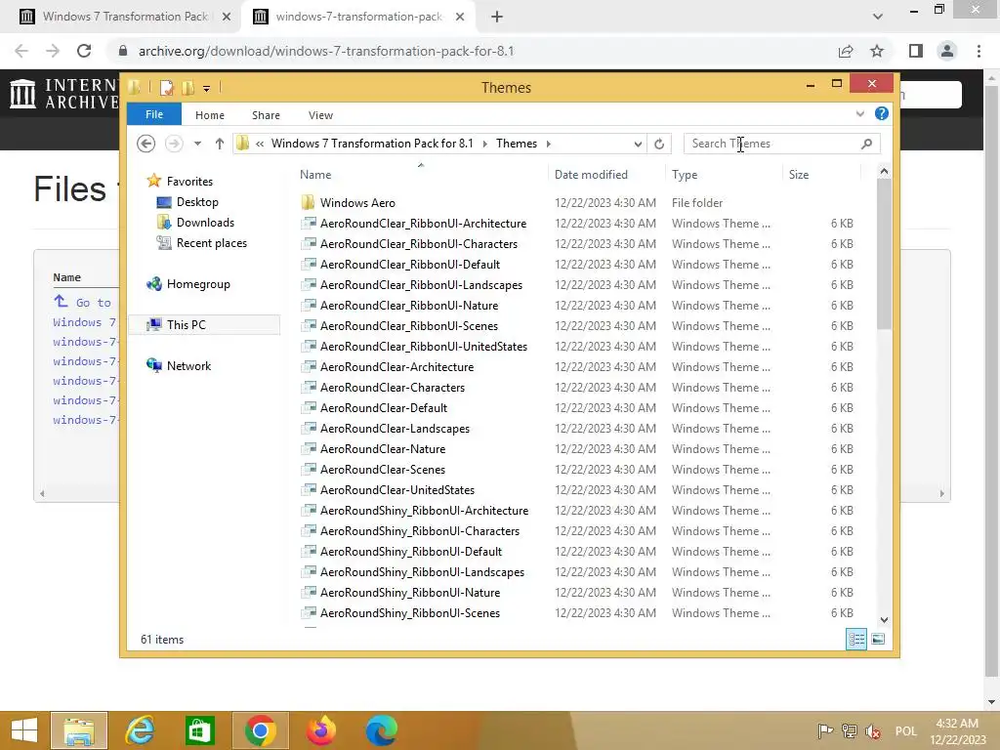Screen dimensions: 1000x750
Task: Share this page icon in Chrome
Action: [846, 51]
